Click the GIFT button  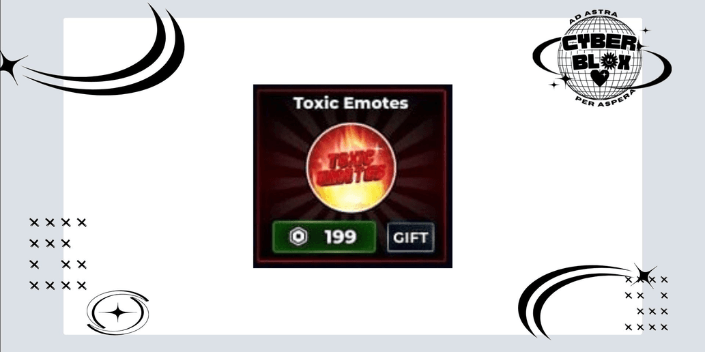410,237
